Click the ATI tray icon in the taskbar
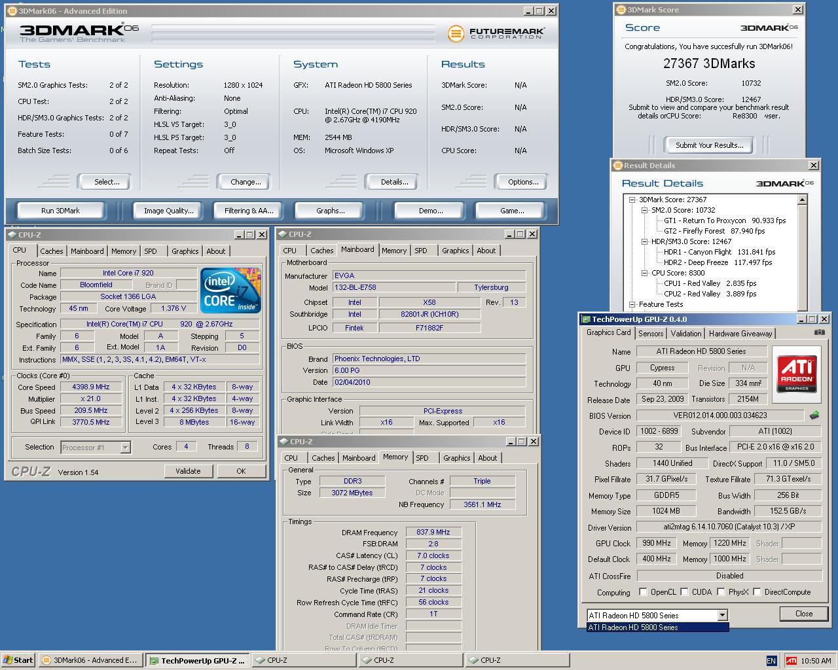The height and width of the screenshot is (670, 838). pyautogui.click(x=790, y=660)
